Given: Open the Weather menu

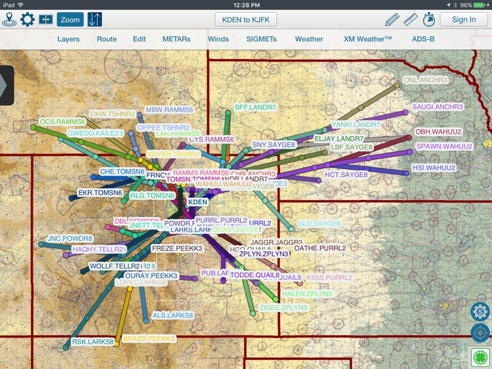Looking at the screenshot, I should pyautogui.click(x=309, y=39).
